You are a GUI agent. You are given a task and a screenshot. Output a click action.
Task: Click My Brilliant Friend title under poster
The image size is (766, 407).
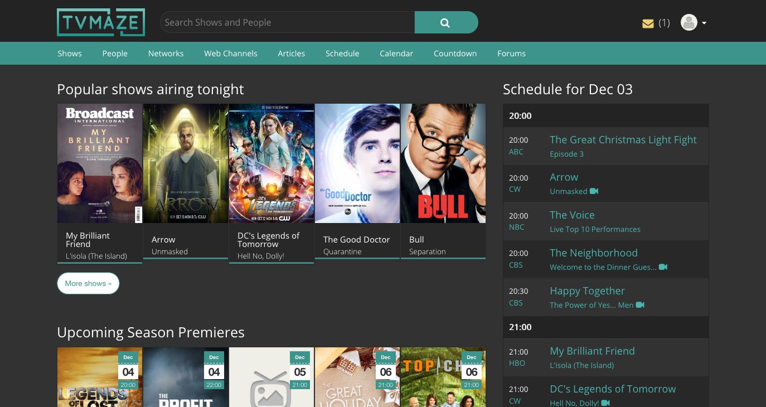click(88, 240)
